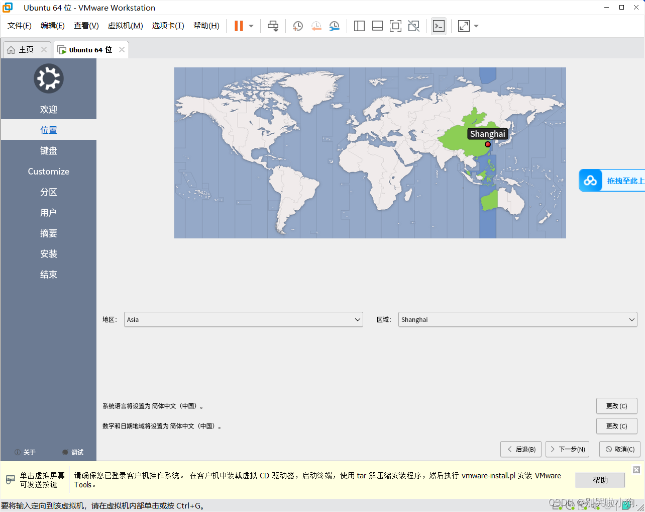Click the 后退(B) button
Viewport: 645px width, 512px height.
coord(521,449)
